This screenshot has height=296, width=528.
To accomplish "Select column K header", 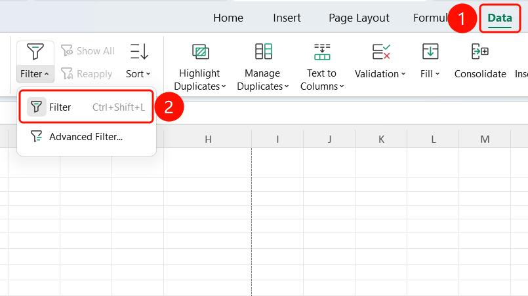I will 381,139.
